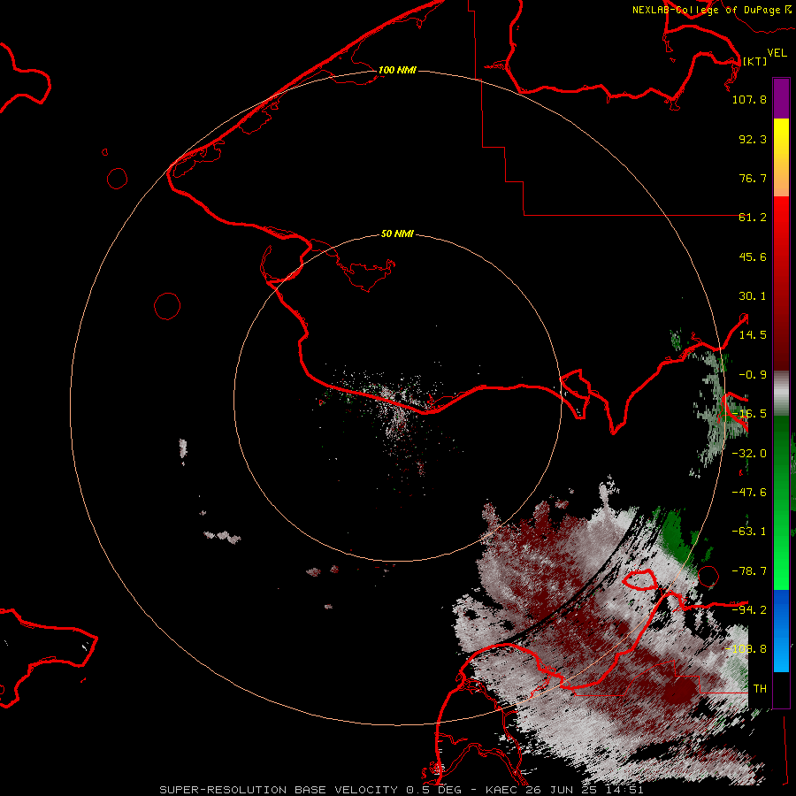Image resolution: width=796 pixels, height=796 pixels.
Task: Click the 107.8 velocity scale value
Action: click(749, 99)
